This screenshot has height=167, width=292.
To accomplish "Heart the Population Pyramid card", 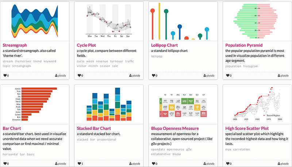I will pyautogui.click(x=228, y=76).
